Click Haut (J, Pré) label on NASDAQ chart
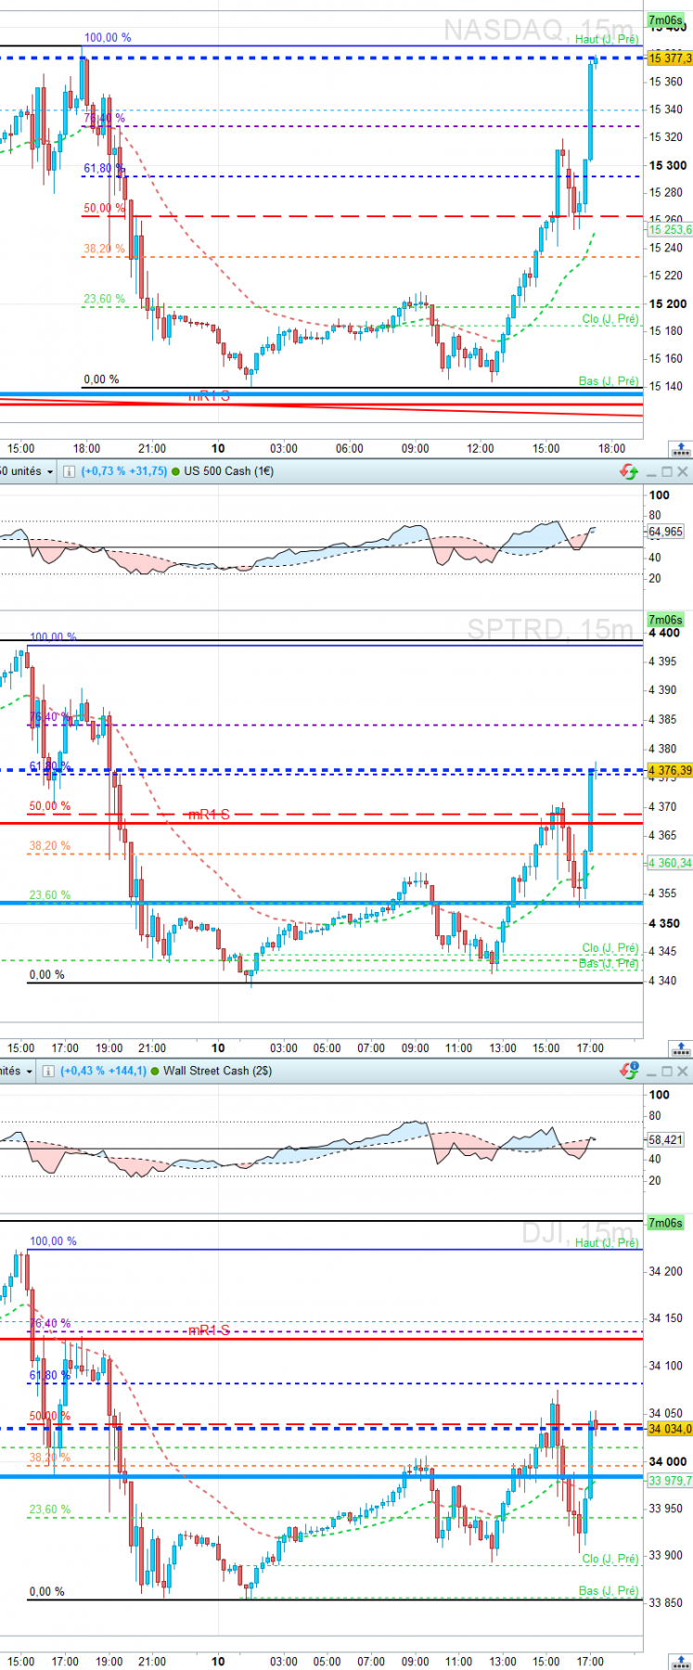The height and width of the screenshot is (1670, 693). tap(607, 39)
